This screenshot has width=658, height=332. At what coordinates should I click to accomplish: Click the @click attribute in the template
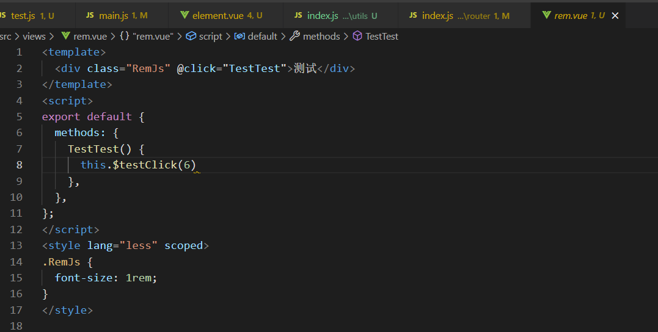(x=196, y=68)
